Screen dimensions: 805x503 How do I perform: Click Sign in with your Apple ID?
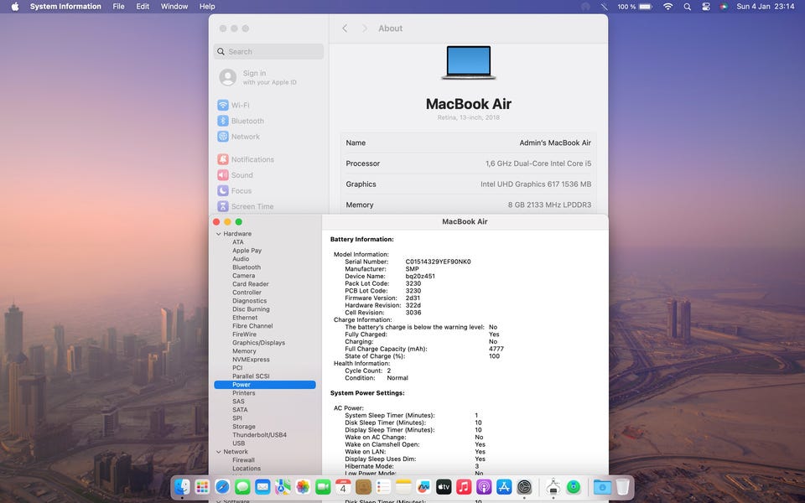(268, 77)
